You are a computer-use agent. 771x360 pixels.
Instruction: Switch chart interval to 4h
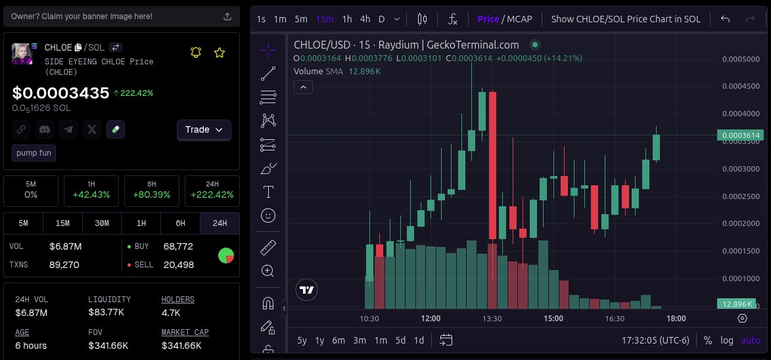(x=365, y=19)
